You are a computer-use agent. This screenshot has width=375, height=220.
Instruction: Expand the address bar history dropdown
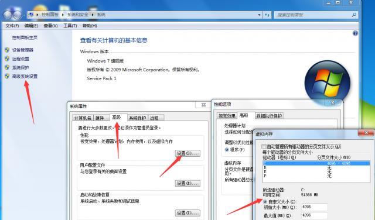coord(259,15)
